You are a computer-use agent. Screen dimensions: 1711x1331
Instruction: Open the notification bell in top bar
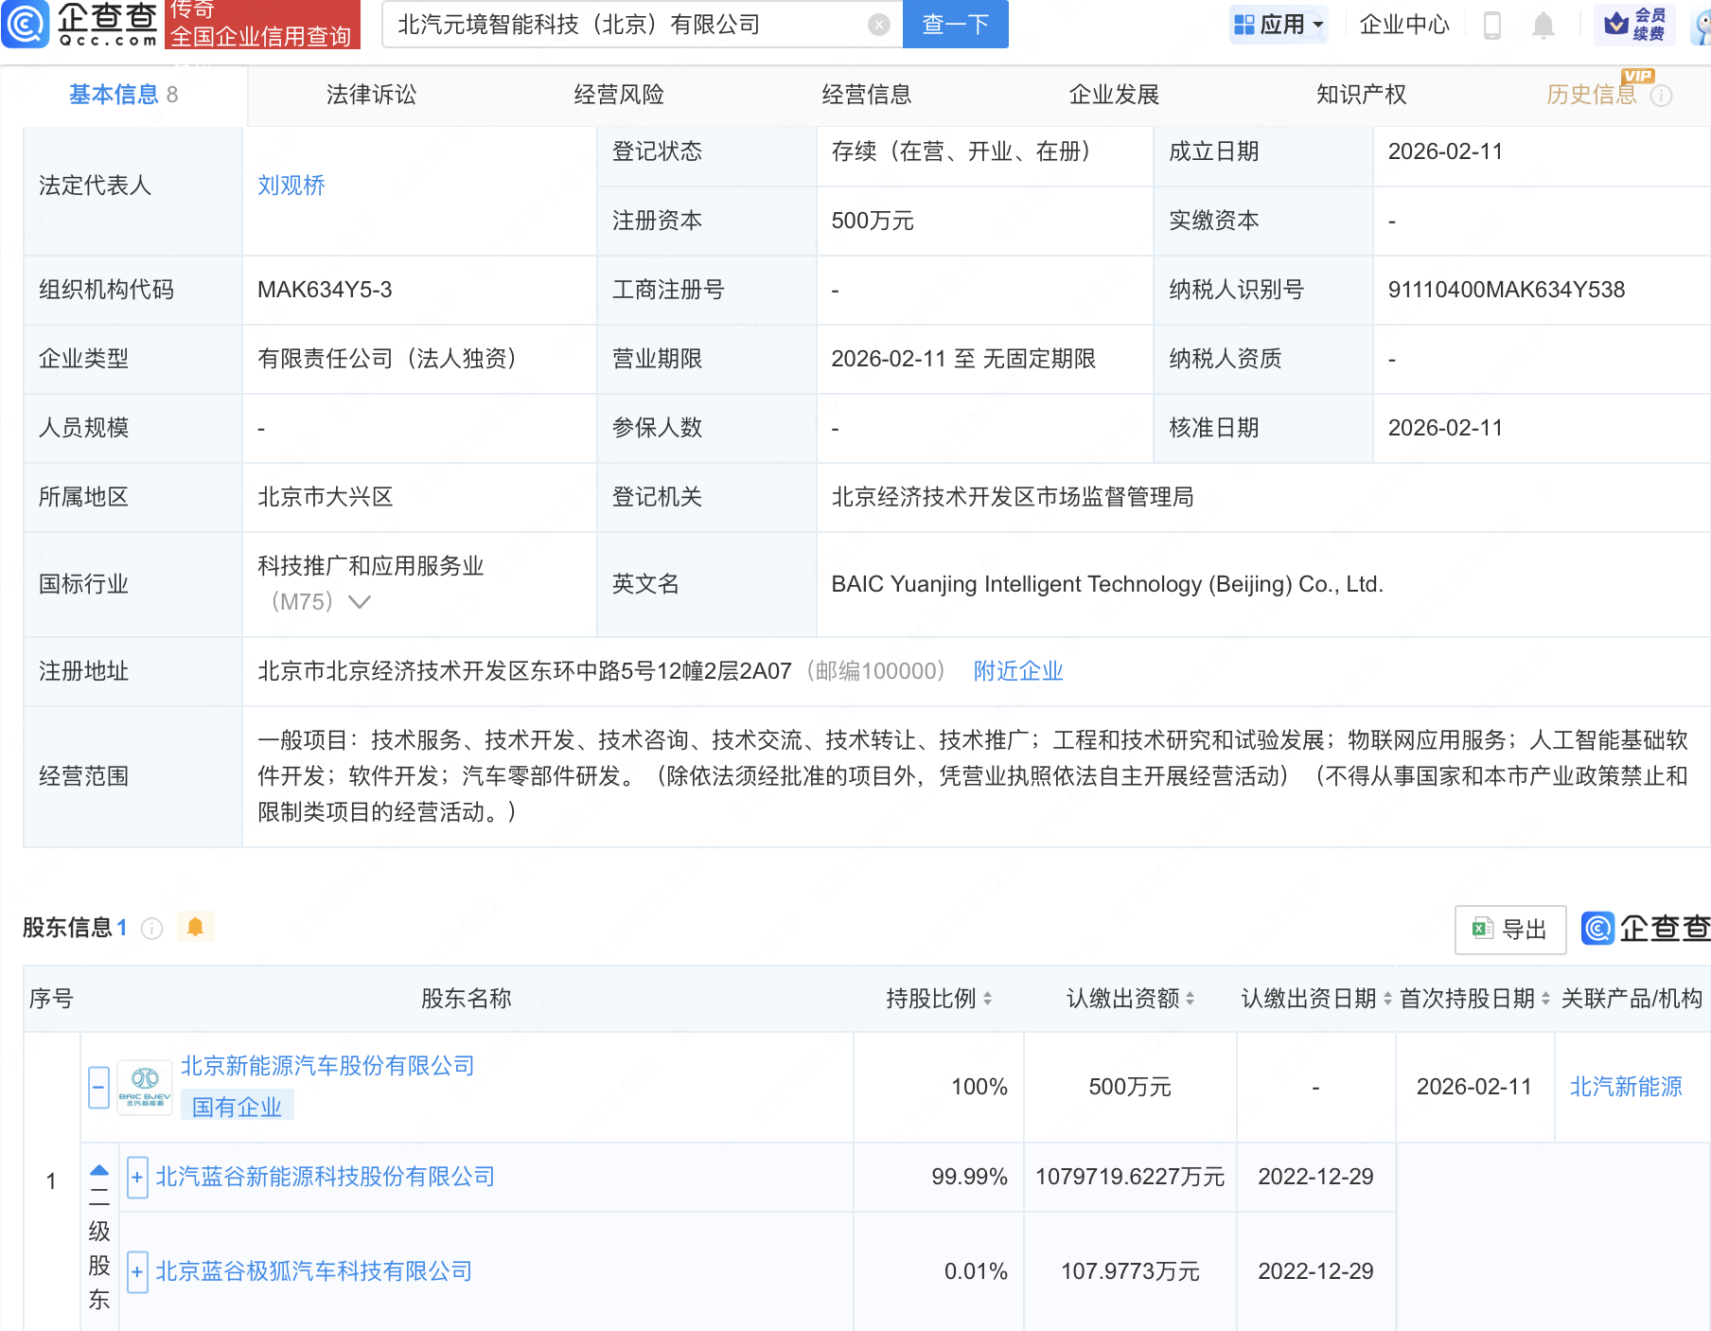[x=1545, y=26]
